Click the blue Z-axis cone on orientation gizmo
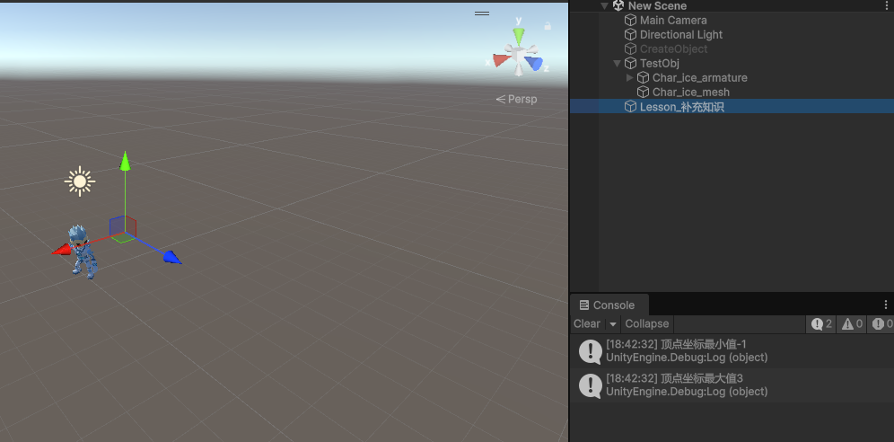894x442 pixels. [x=535, y=63]
